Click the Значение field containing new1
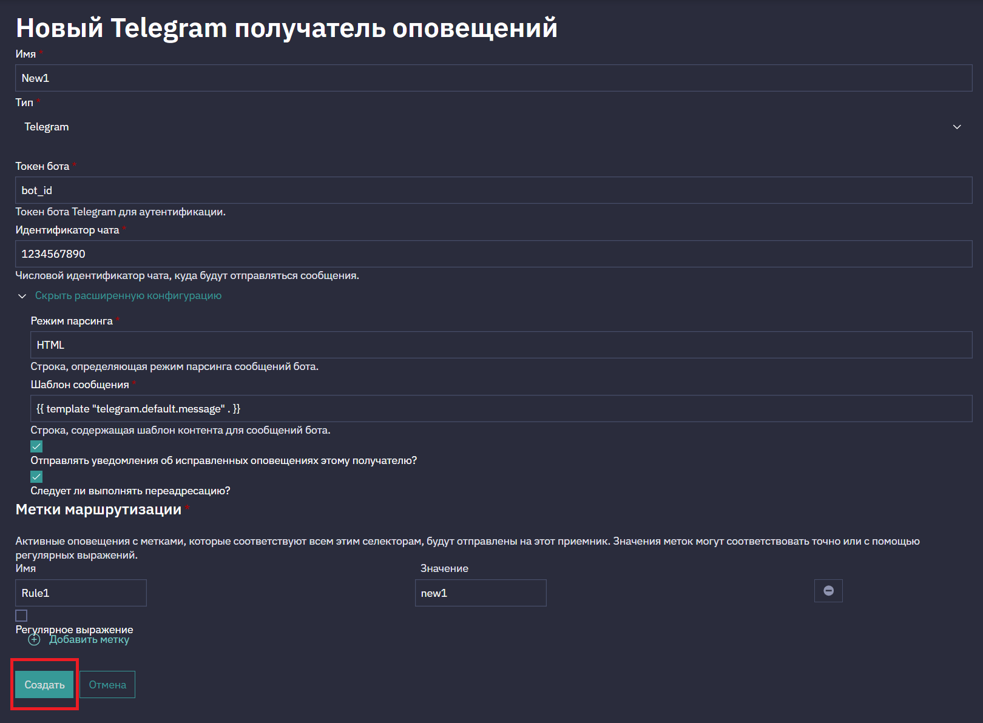983x723 pixels. pos(481,593)
